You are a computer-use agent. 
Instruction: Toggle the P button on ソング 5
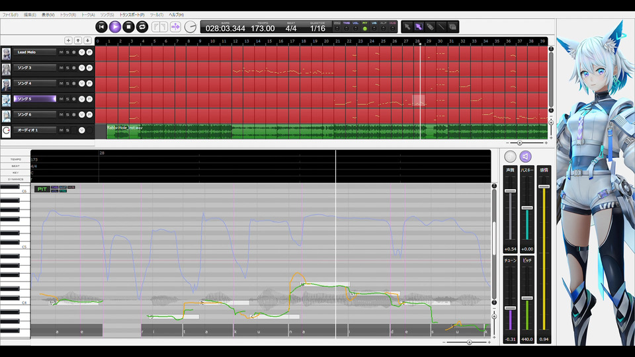point(89,99)
